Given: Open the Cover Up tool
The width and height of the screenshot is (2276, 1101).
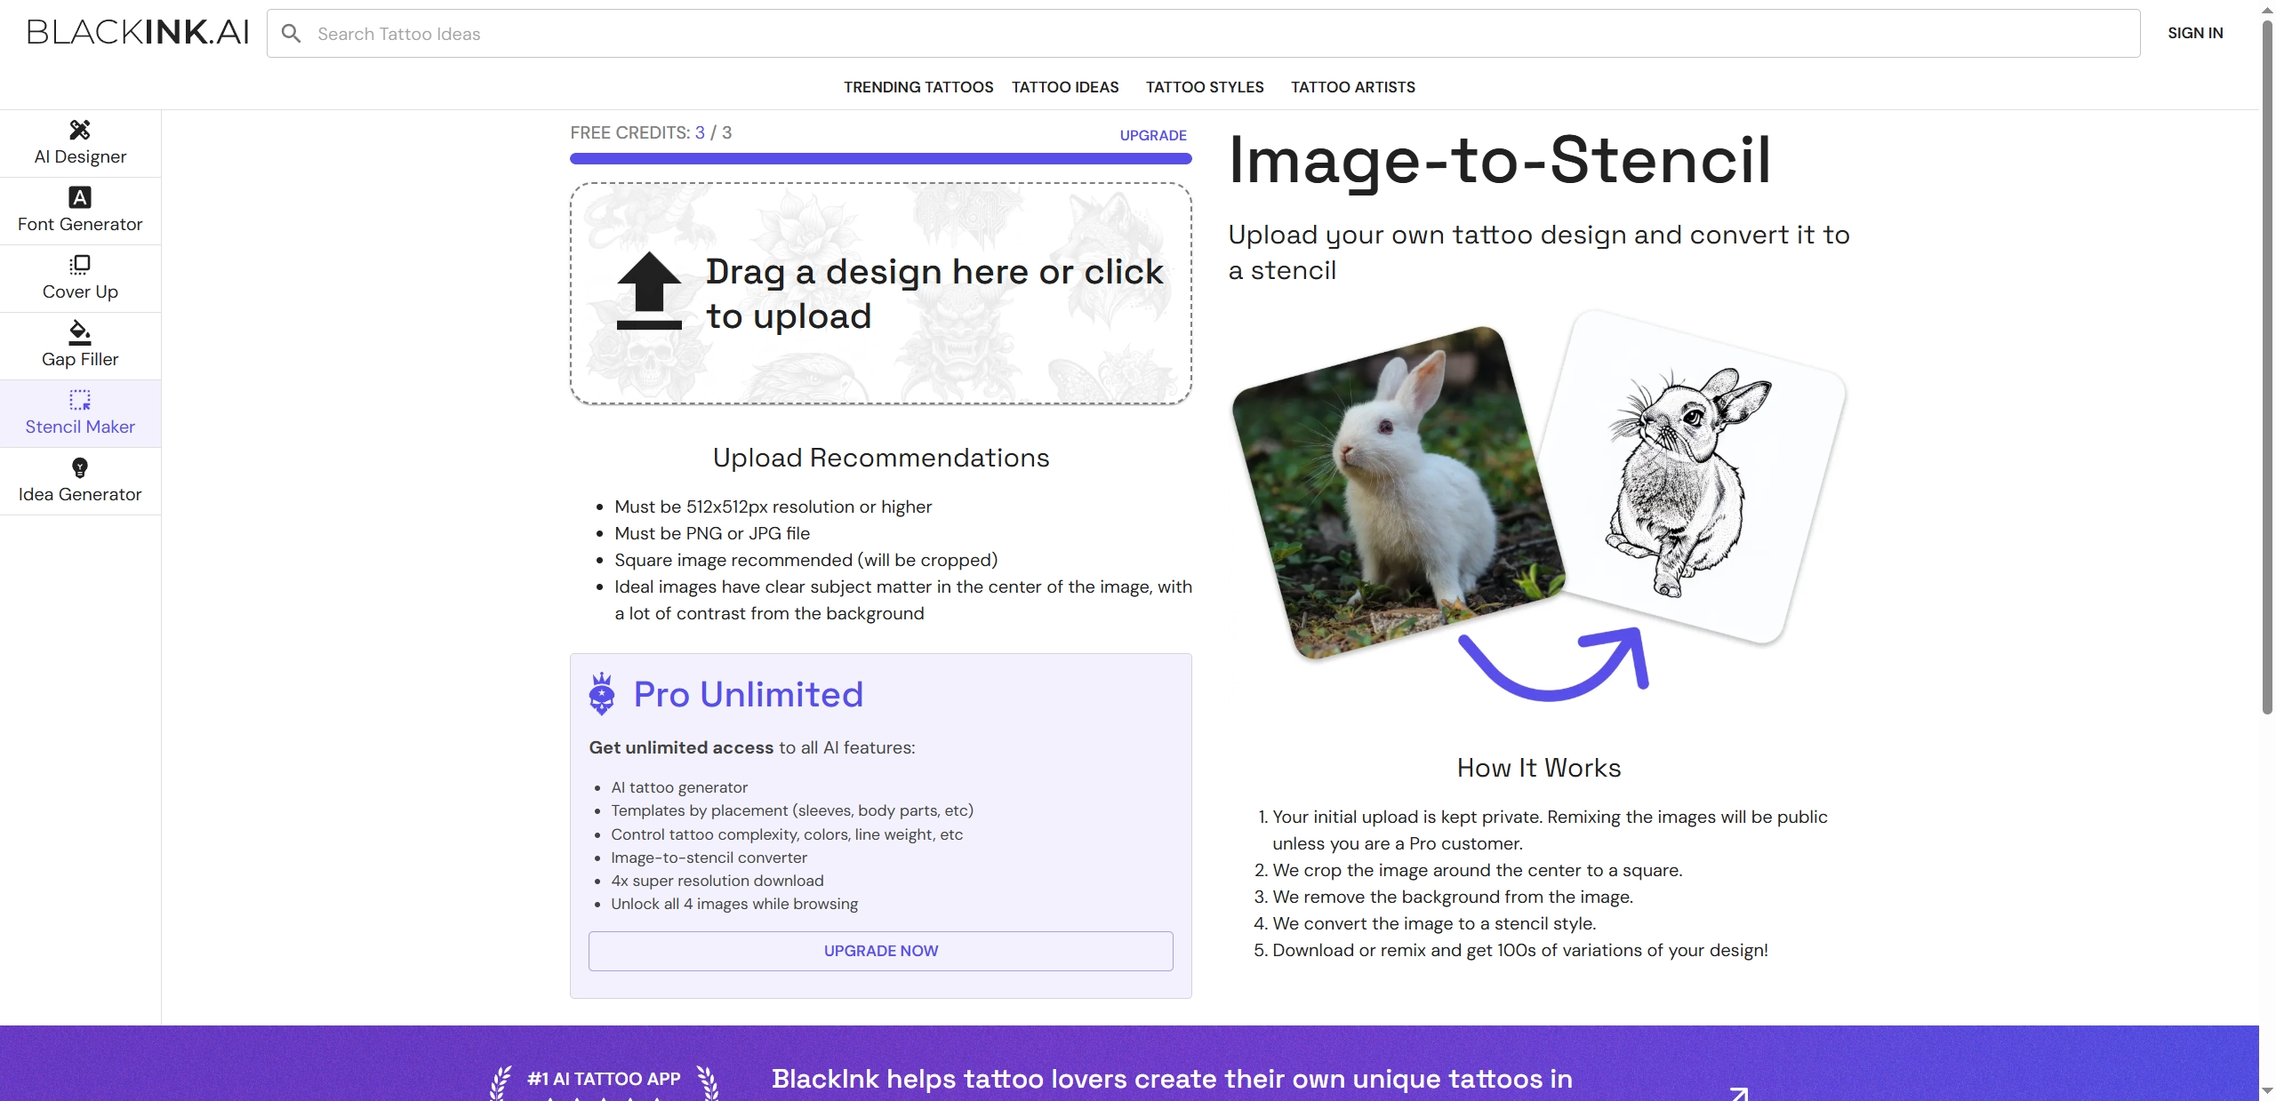Looking at the screenshot, I should click(x=79, y=278).
